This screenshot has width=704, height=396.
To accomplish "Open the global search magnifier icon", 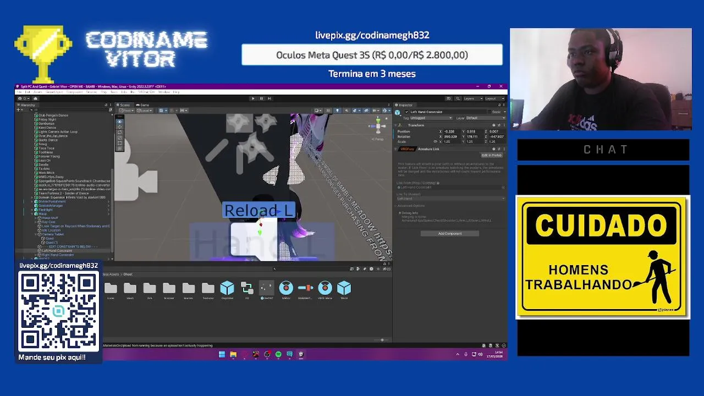I will tap(458, 98).
